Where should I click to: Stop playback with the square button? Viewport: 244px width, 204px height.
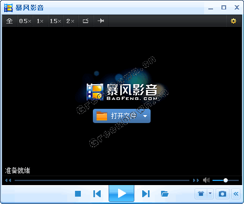[78, 194]
